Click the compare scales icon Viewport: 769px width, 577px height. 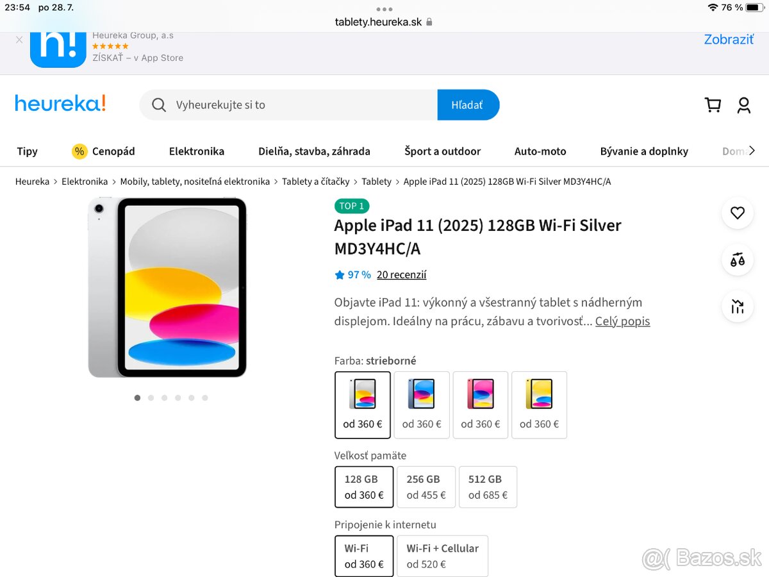point(738,260)
